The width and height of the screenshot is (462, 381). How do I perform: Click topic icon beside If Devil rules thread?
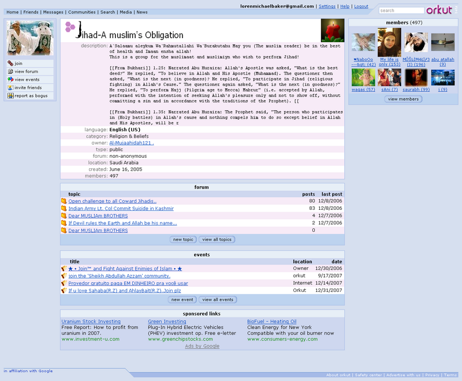[x=64, y=223]
